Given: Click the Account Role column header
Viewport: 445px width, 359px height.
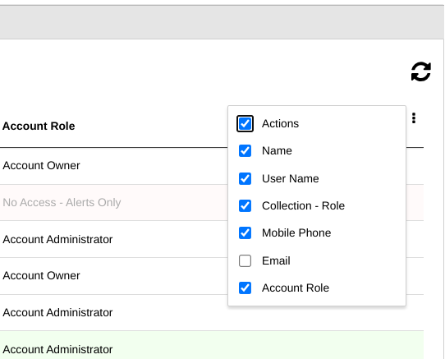Looking at the screenshot, I should 39,126.
